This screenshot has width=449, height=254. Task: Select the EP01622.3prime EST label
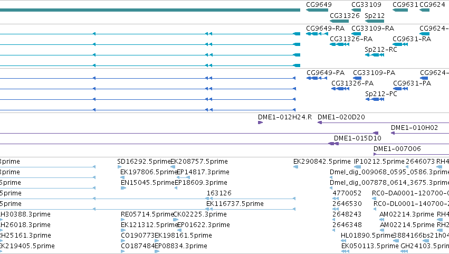[x=203, y=225]
